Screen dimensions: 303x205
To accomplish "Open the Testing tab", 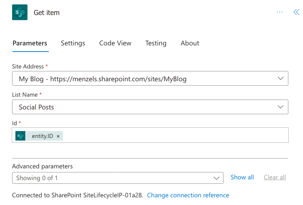I will pyautogui.click(x=156, y=43).
